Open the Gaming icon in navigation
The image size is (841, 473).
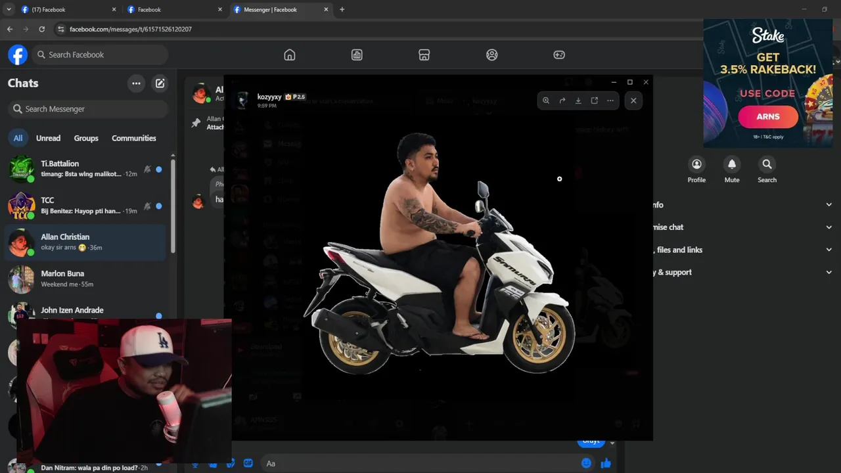click(559, 55)
